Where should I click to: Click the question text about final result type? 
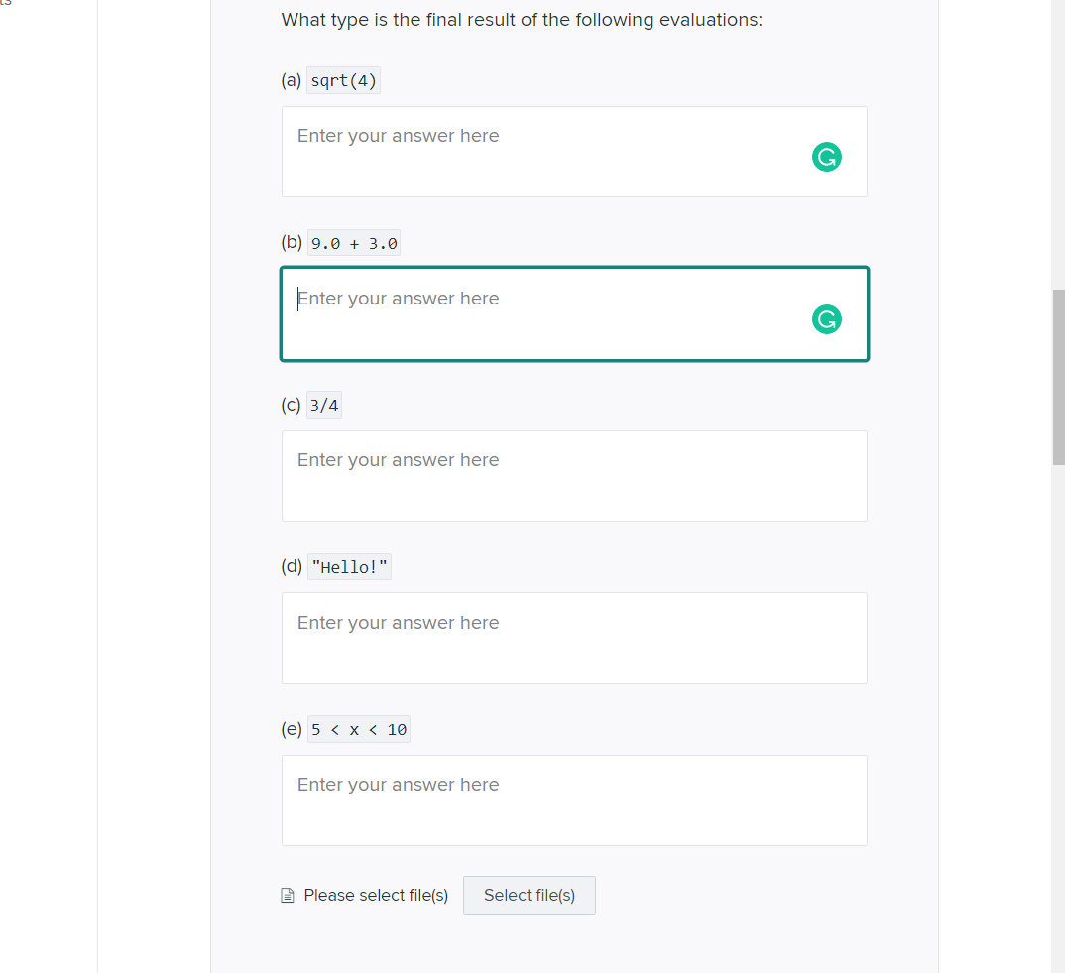(522, 20)
